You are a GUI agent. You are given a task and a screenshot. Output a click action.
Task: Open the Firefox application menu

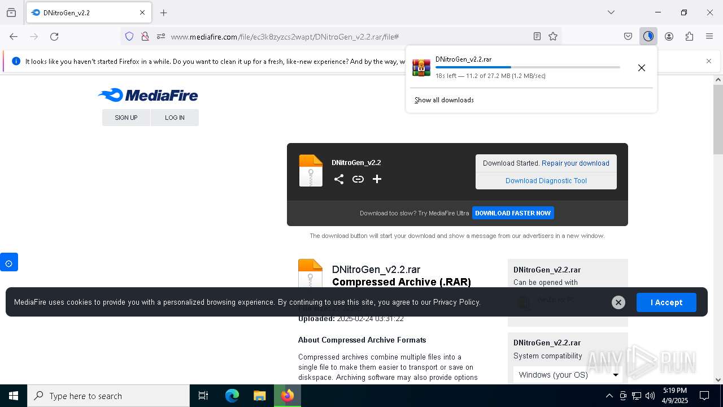coord(709,36)
